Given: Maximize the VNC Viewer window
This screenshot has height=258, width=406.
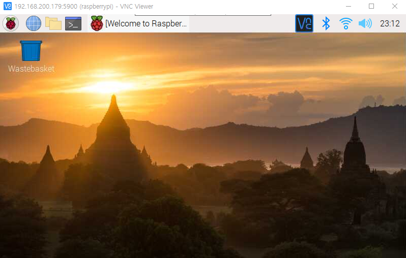Looking at the screenshot, I should [371, 6].
